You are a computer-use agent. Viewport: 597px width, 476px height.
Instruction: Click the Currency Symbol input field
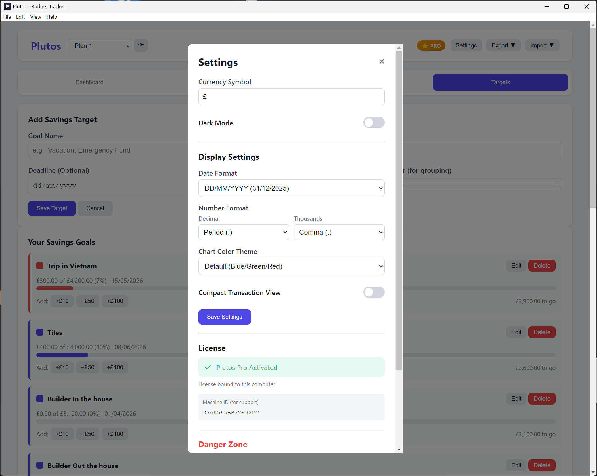[x=291, y=96]
